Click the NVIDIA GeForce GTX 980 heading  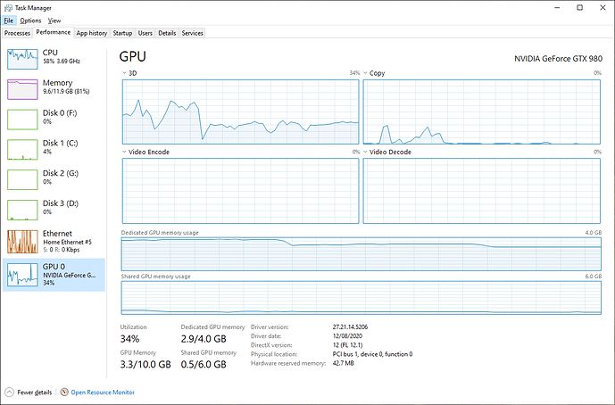point(558,59)
